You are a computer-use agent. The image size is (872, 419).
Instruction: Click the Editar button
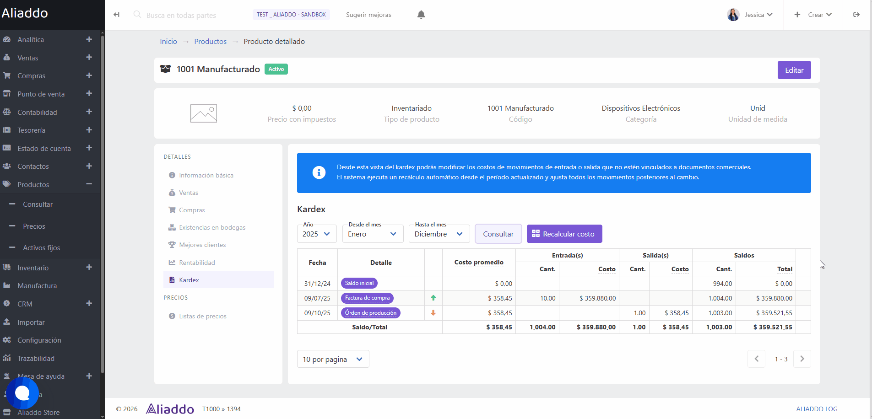click(794, 70)
